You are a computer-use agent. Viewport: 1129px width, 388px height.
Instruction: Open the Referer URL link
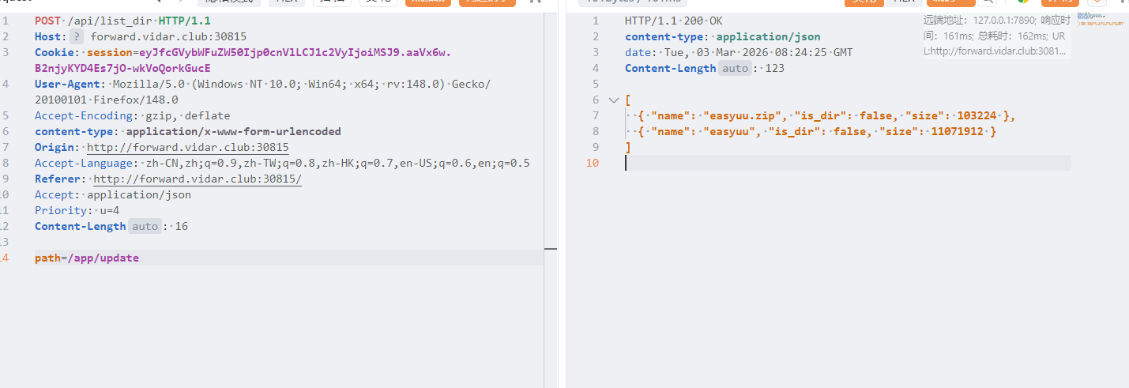(x=198, y=179)
